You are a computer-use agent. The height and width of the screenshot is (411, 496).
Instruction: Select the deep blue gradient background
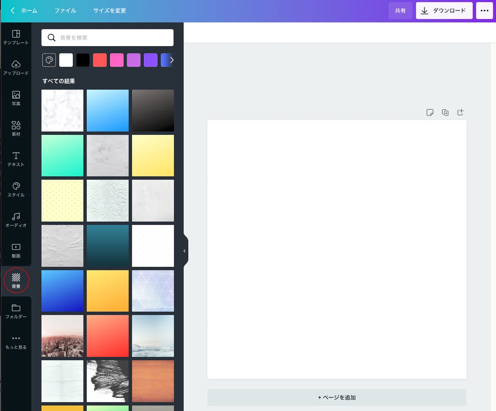(x=62, y=291)
